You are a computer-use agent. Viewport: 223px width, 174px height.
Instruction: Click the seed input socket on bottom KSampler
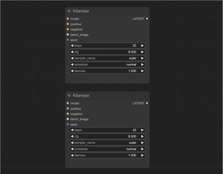(x=68, y=124)
